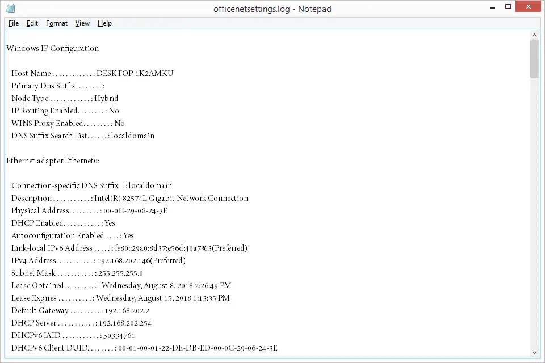Close the Notepad window

(528, 7)
